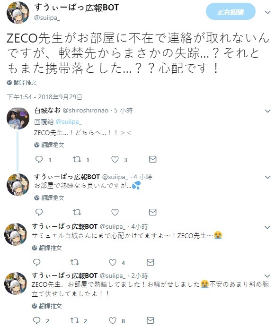275x327 pixels.
Task: Click the 正在跟隨 following button
Action: [x=231, y=12]
